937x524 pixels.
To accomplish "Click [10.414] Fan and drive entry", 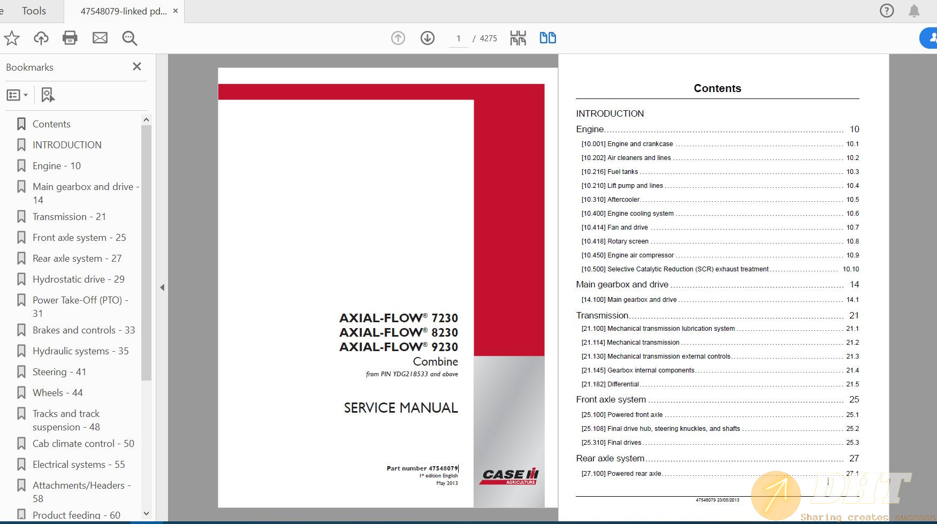I will 720,227.
